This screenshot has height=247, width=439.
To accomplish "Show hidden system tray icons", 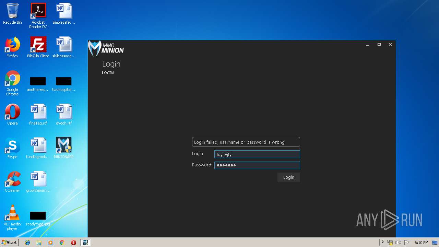I will click(x=382, y=243).
